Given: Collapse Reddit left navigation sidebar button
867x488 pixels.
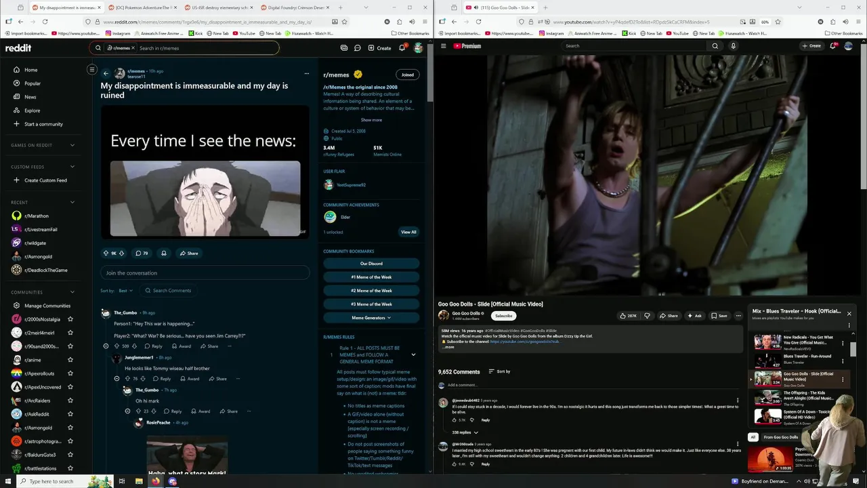Looking at the screenshot, I should 92,69.
